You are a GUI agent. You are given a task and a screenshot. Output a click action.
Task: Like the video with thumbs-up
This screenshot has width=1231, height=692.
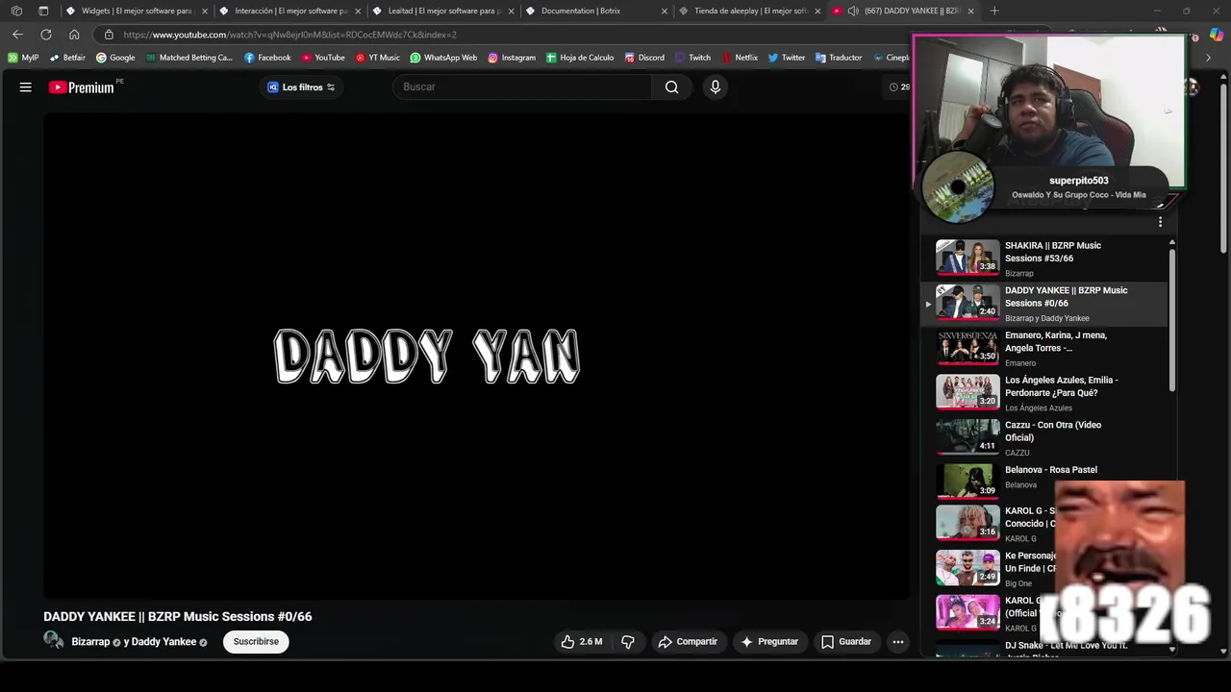[x=582, y=641]
